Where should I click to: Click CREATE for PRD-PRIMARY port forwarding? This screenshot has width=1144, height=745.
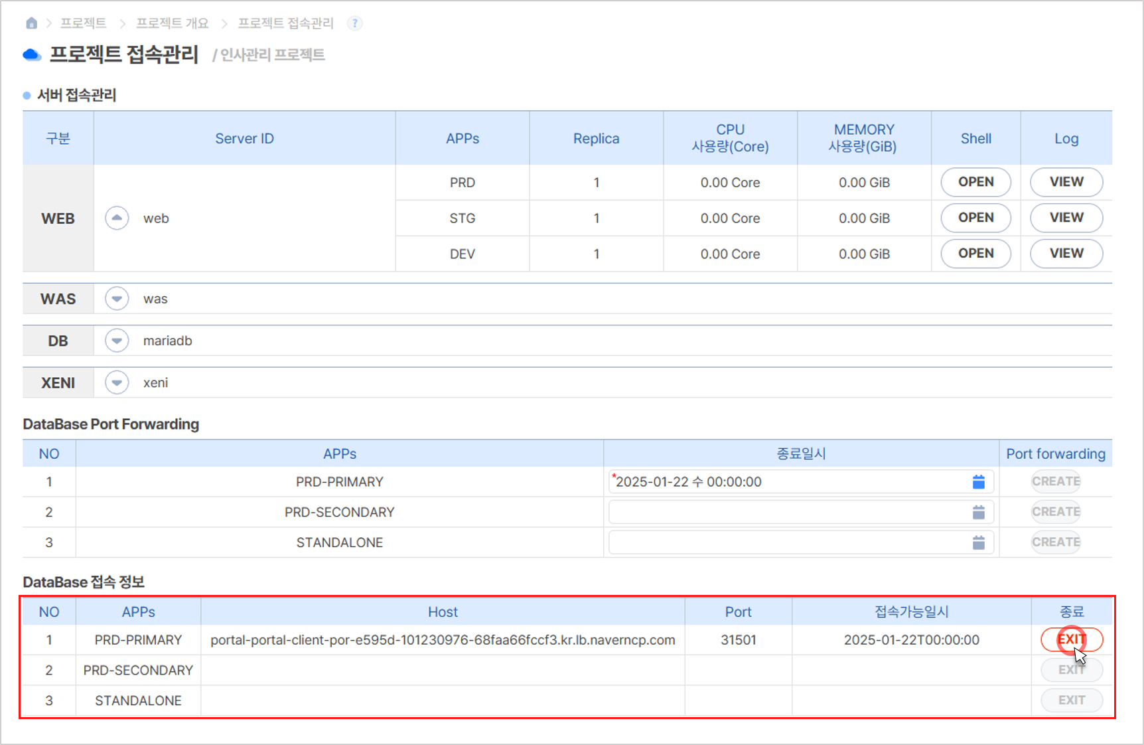[x=1056, y=481]
